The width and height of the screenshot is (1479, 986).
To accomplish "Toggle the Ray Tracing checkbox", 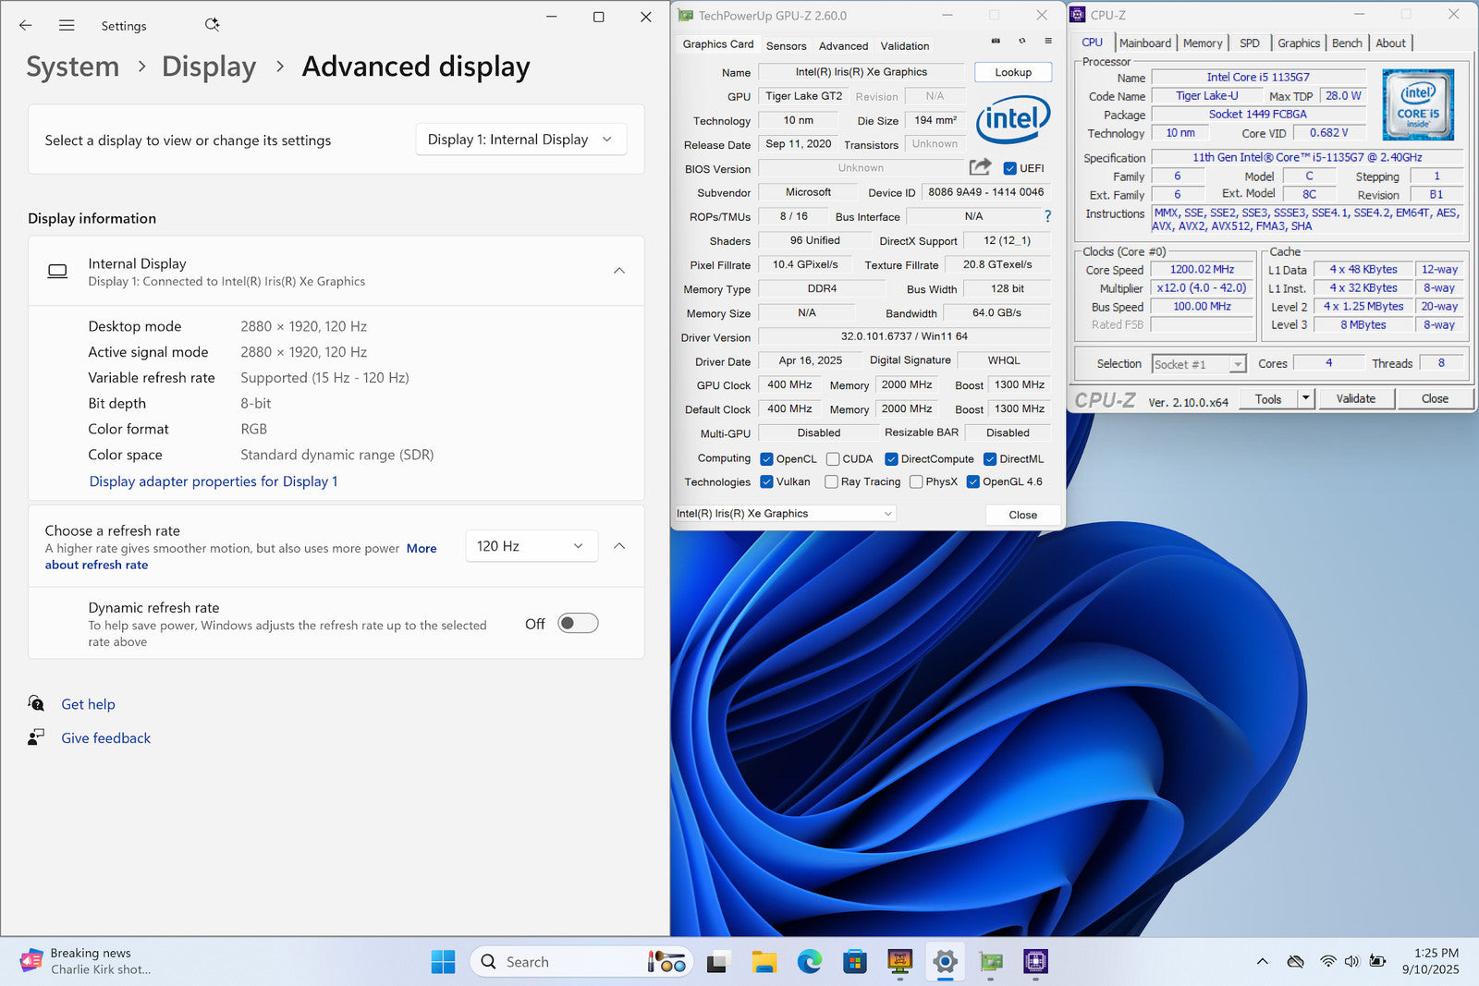I will click(831, 481).
